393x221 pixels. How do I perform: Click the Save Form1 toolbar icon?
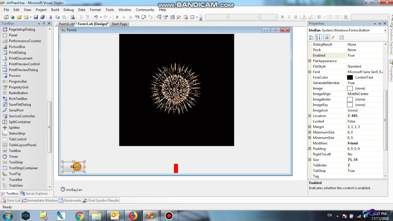[36, 17]
